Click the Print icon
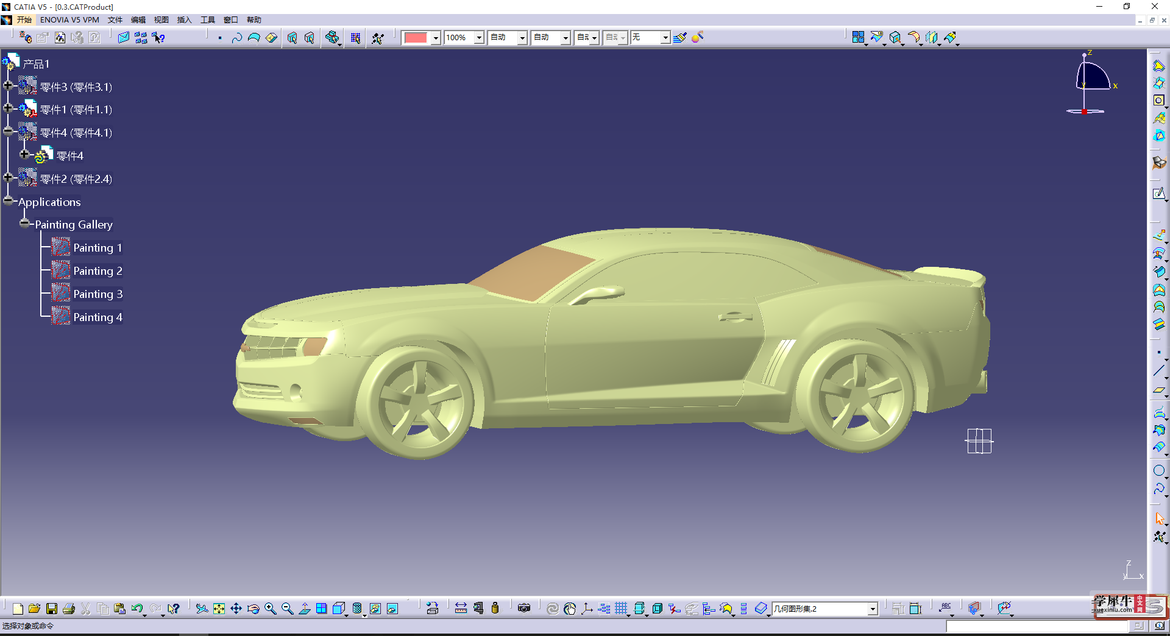This screenshot has height=636, width=1170. click(69, 609)
